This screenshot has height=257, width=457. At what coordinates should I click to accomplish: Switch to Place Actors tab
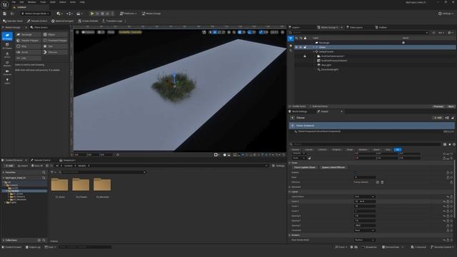[39, 27]
